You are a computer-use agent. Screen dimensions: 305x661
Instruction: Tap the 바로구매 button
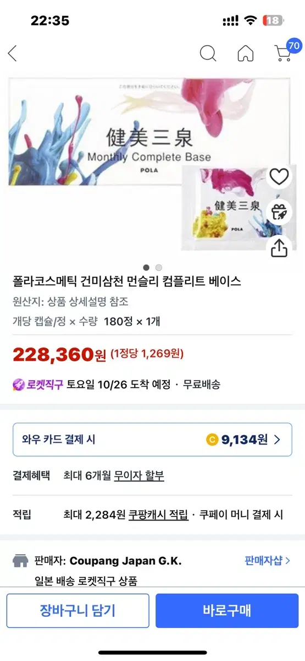point(227,610)
